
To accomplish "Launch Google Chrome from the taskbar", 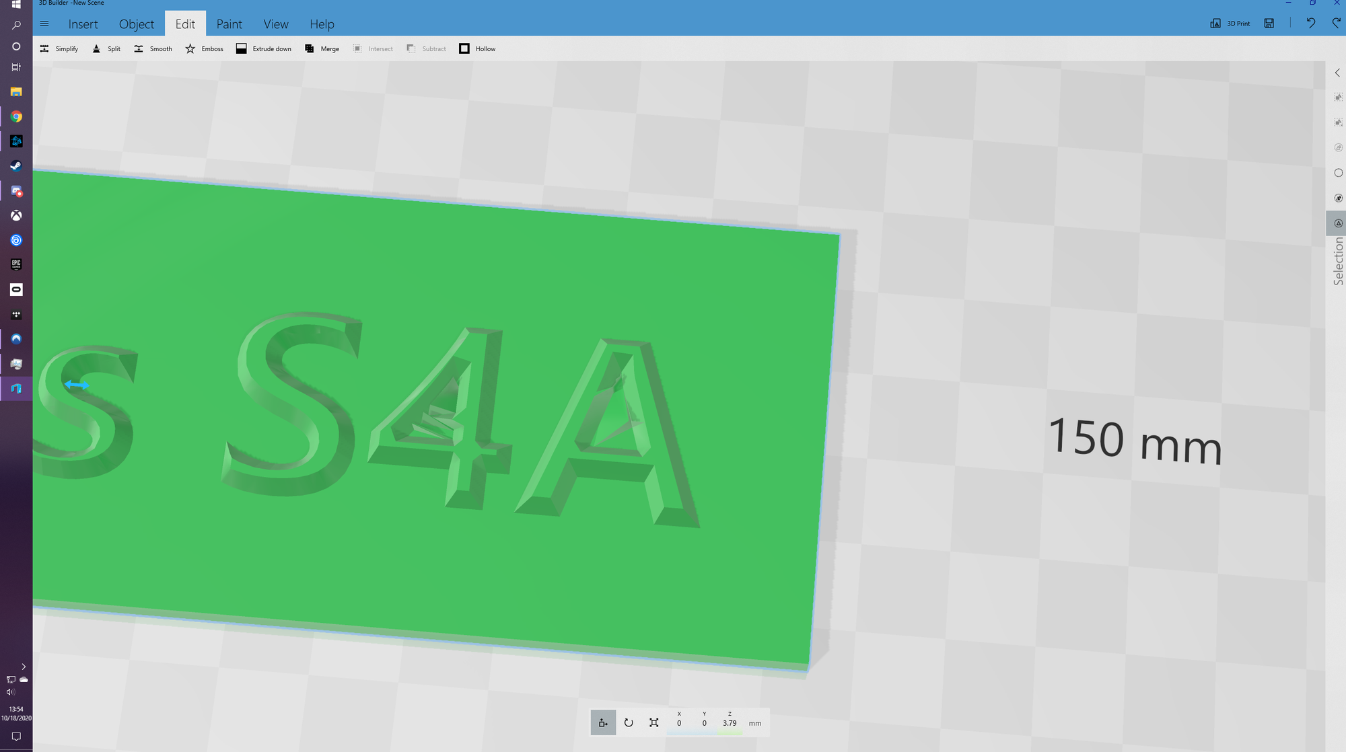I will 16,116.
